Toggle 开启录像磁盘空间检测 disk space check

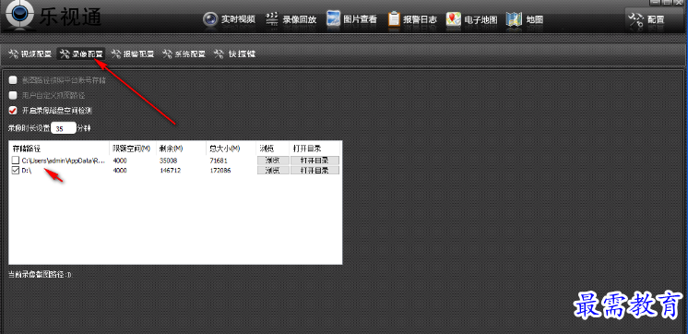tap(13, 110)
